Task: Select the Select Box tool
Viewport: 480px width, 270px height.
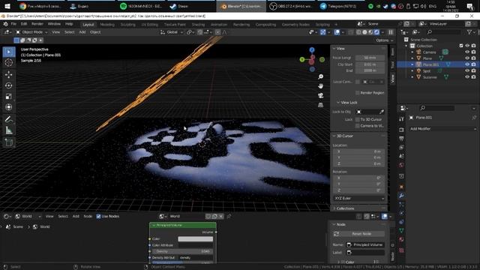Action: coord(8,52)
